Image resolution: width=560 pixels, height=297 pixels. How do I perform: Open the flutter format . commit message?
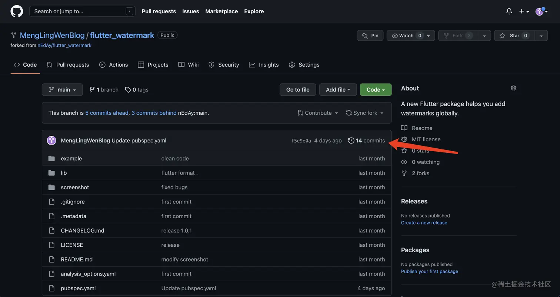(180, 173)
